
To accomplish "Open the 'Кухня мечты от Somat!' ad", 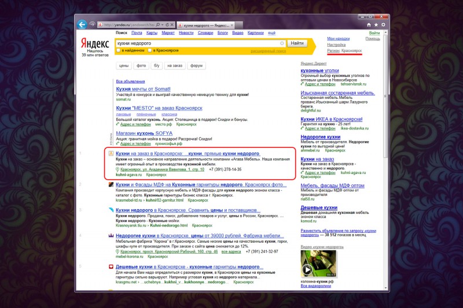I will click(x=143, y=89).
